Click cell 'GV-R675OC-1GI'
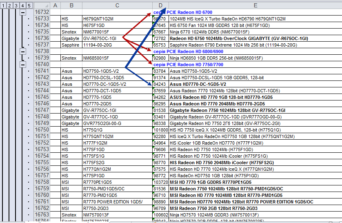 point(118,38)
